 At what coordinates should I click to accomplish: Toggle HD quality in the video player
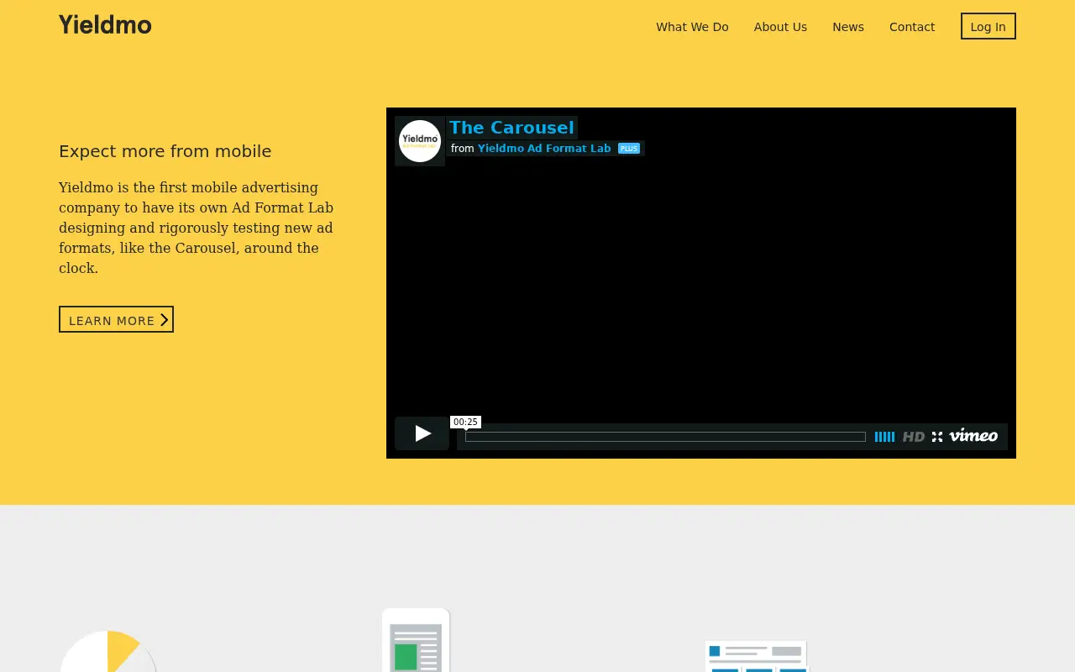(x=914, y=437)
